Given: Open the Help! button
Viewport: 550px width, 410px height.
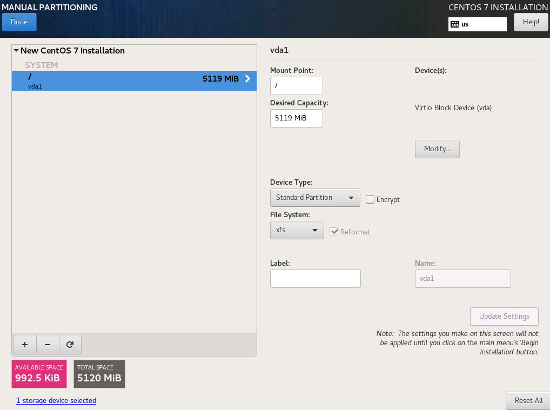Looking at the screenshot, I should click(x=531, y=22).
